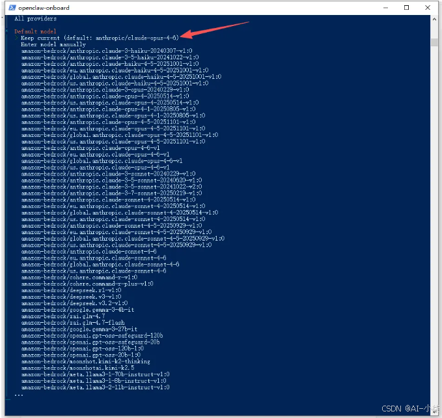This screenshot has width=442, height=418.
Task: Choose amazon-bedrock/google.gemma-3-4b-it
Action: tap(78, 310)
